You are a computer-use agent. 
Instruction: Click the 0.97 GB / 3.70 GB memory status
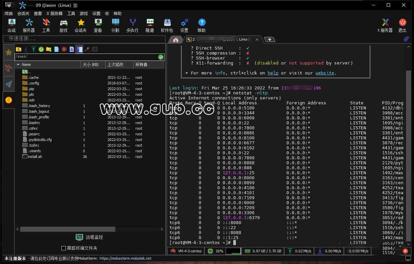[x=263, y=251]
